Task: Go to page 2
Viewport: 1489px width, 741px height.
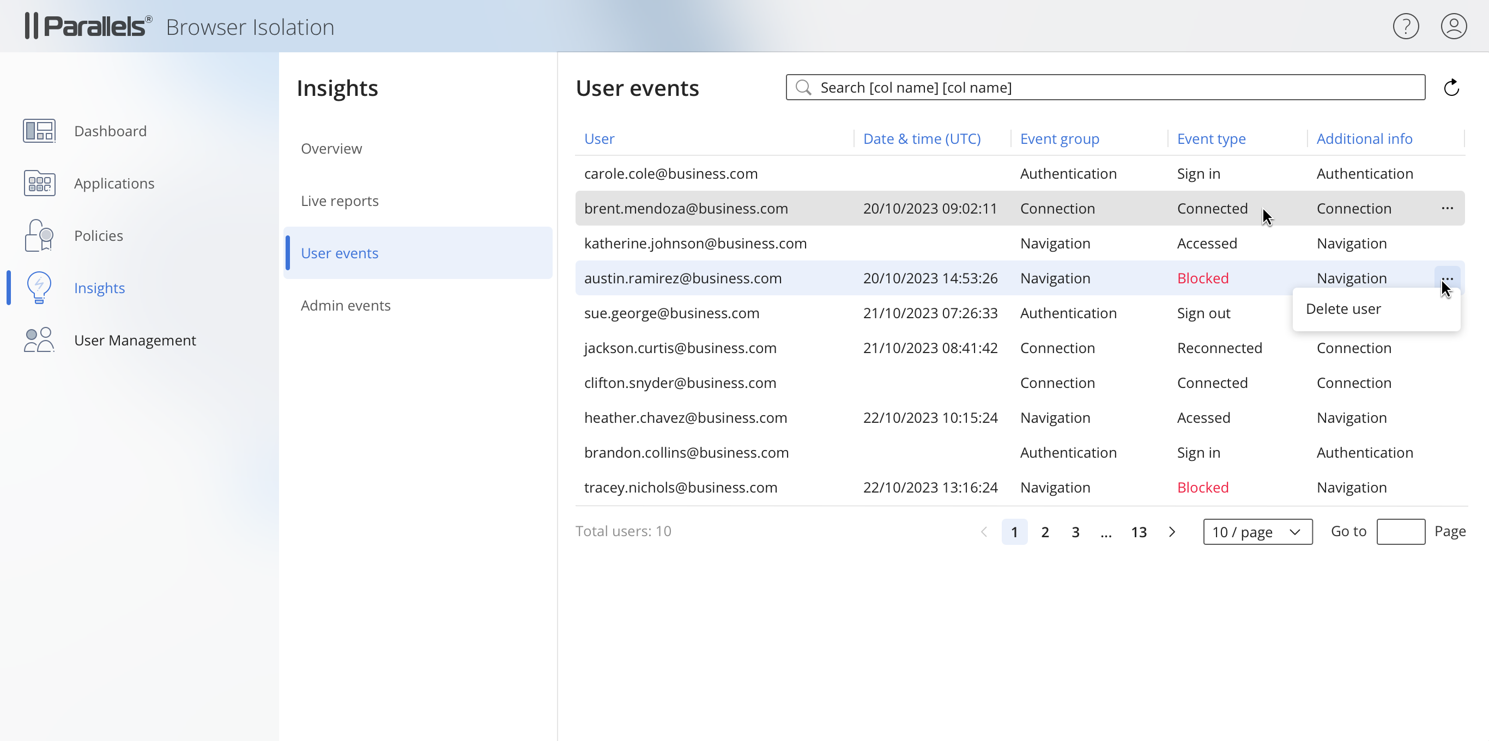Action: (x=1044, y=532)
